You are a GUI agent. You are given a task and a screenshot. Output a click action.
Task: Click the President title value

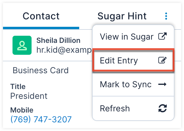[x=29, y=96]
